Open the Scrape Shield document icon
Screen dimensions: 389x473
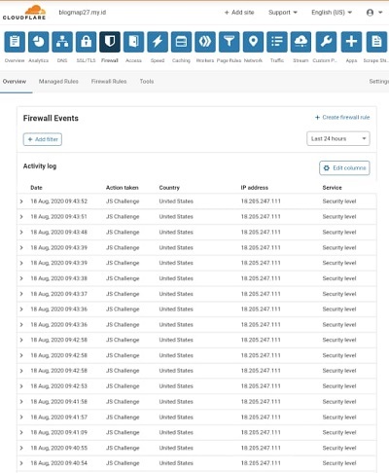click(x=376, y=42)
